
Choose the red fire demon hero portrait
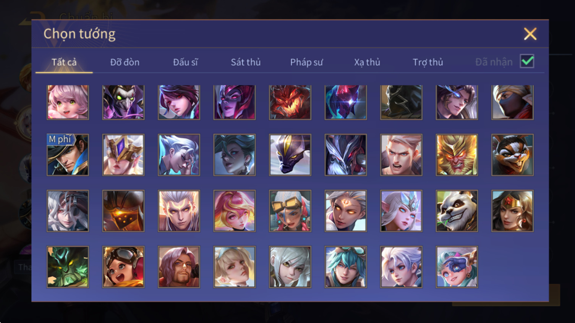click(290, 102)
